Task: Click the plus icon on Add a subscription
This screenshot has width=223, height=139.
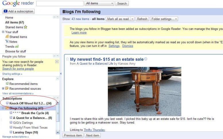Action: point(5,11)
